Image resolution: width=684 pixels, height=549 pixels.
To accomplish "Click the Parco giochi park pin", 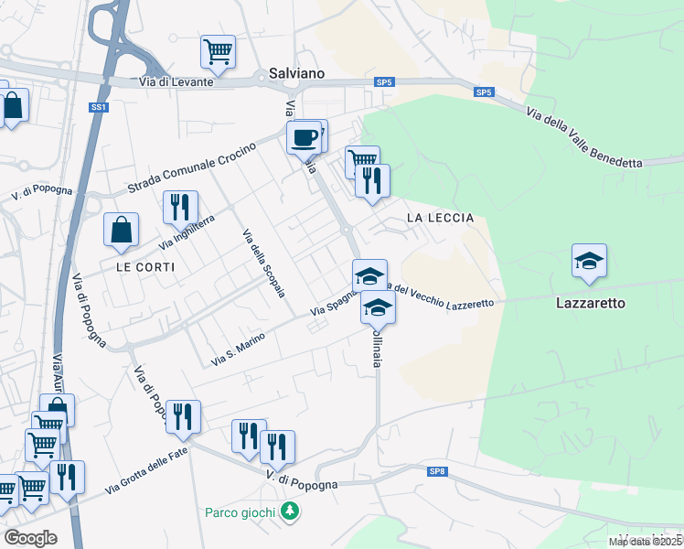I will 289,511.
